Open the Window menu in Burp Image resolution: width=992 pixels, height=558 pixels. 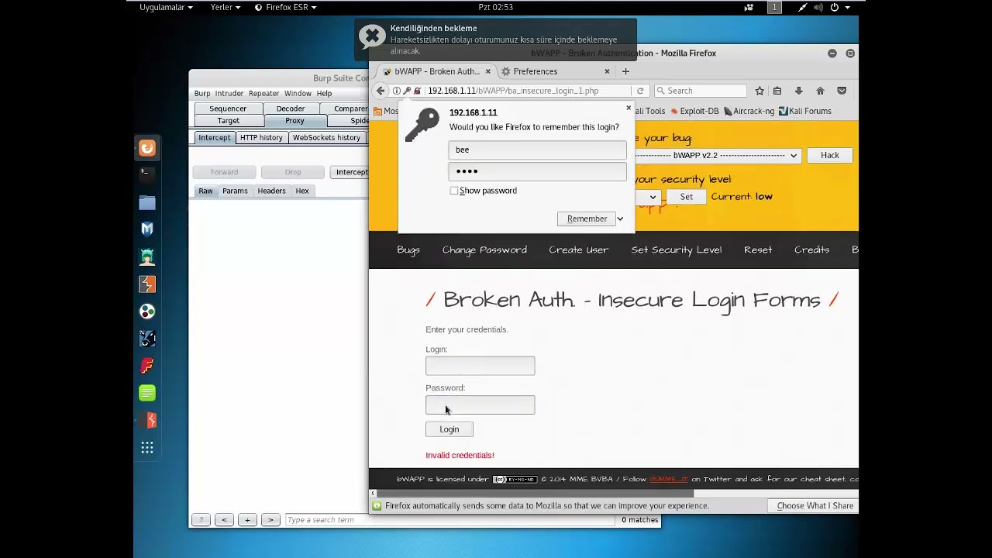click(298, 93)
